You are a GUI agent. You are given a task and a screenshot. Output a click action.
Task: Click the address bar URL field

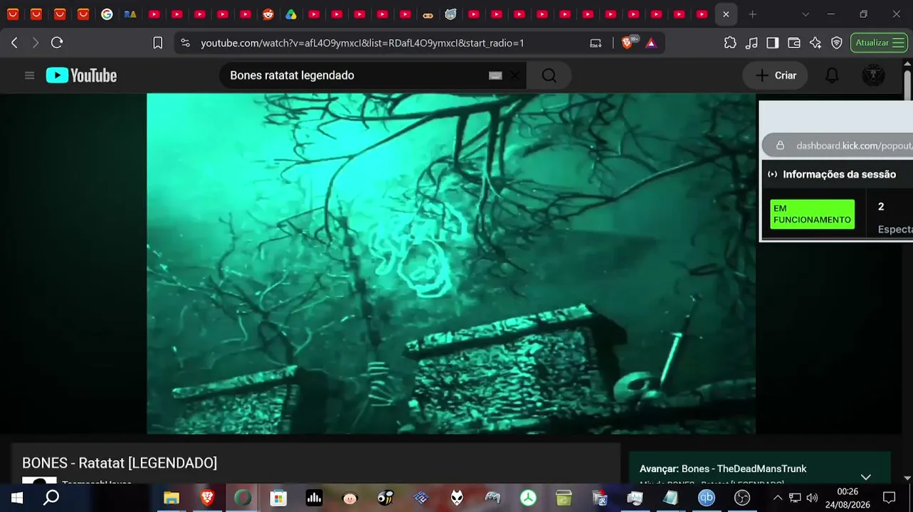tap(362, 43)
